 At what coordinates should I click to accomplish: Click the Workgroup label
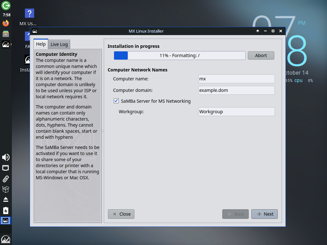[x=131, y=112]
